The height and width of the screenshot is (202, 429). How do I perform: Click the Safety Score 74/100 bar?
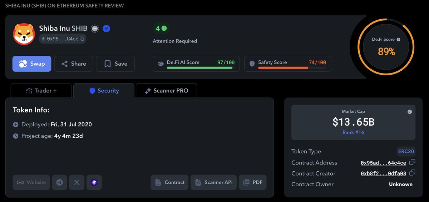click(287, 64)
